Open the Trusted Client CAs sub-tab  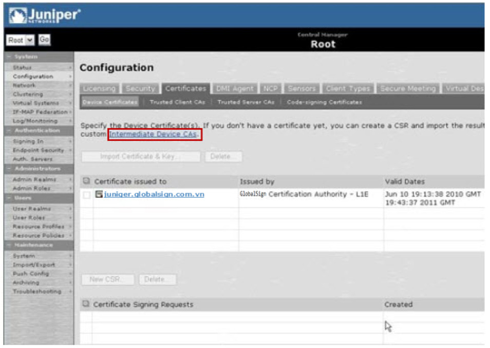(x=178, y=102)
